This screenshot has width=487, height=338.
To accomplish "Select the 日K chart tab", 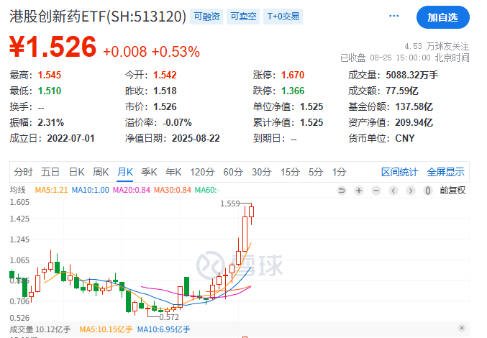I will (76, 172).
